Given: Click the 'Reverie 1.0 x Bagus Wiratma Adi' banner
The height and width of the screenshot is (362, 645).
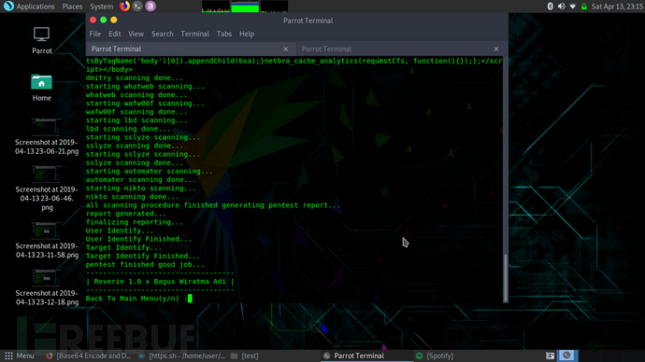Looking at the screenshot, I should (160, 282).
